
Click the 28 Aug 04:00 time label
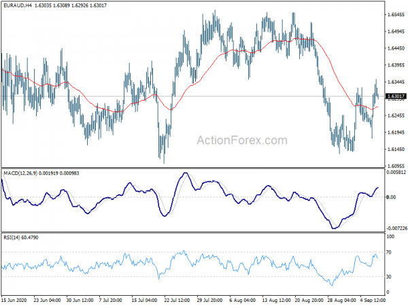(341, 300)
